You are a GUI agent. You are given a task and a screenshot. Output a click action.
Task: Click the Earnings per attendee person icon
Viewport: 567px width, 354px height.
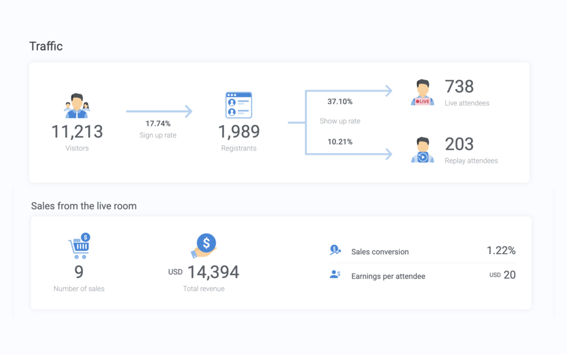335,274
